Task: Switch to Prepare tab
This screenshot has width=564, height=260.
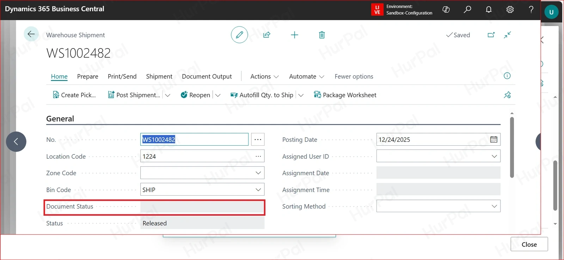Action: [x=88, y=76]
